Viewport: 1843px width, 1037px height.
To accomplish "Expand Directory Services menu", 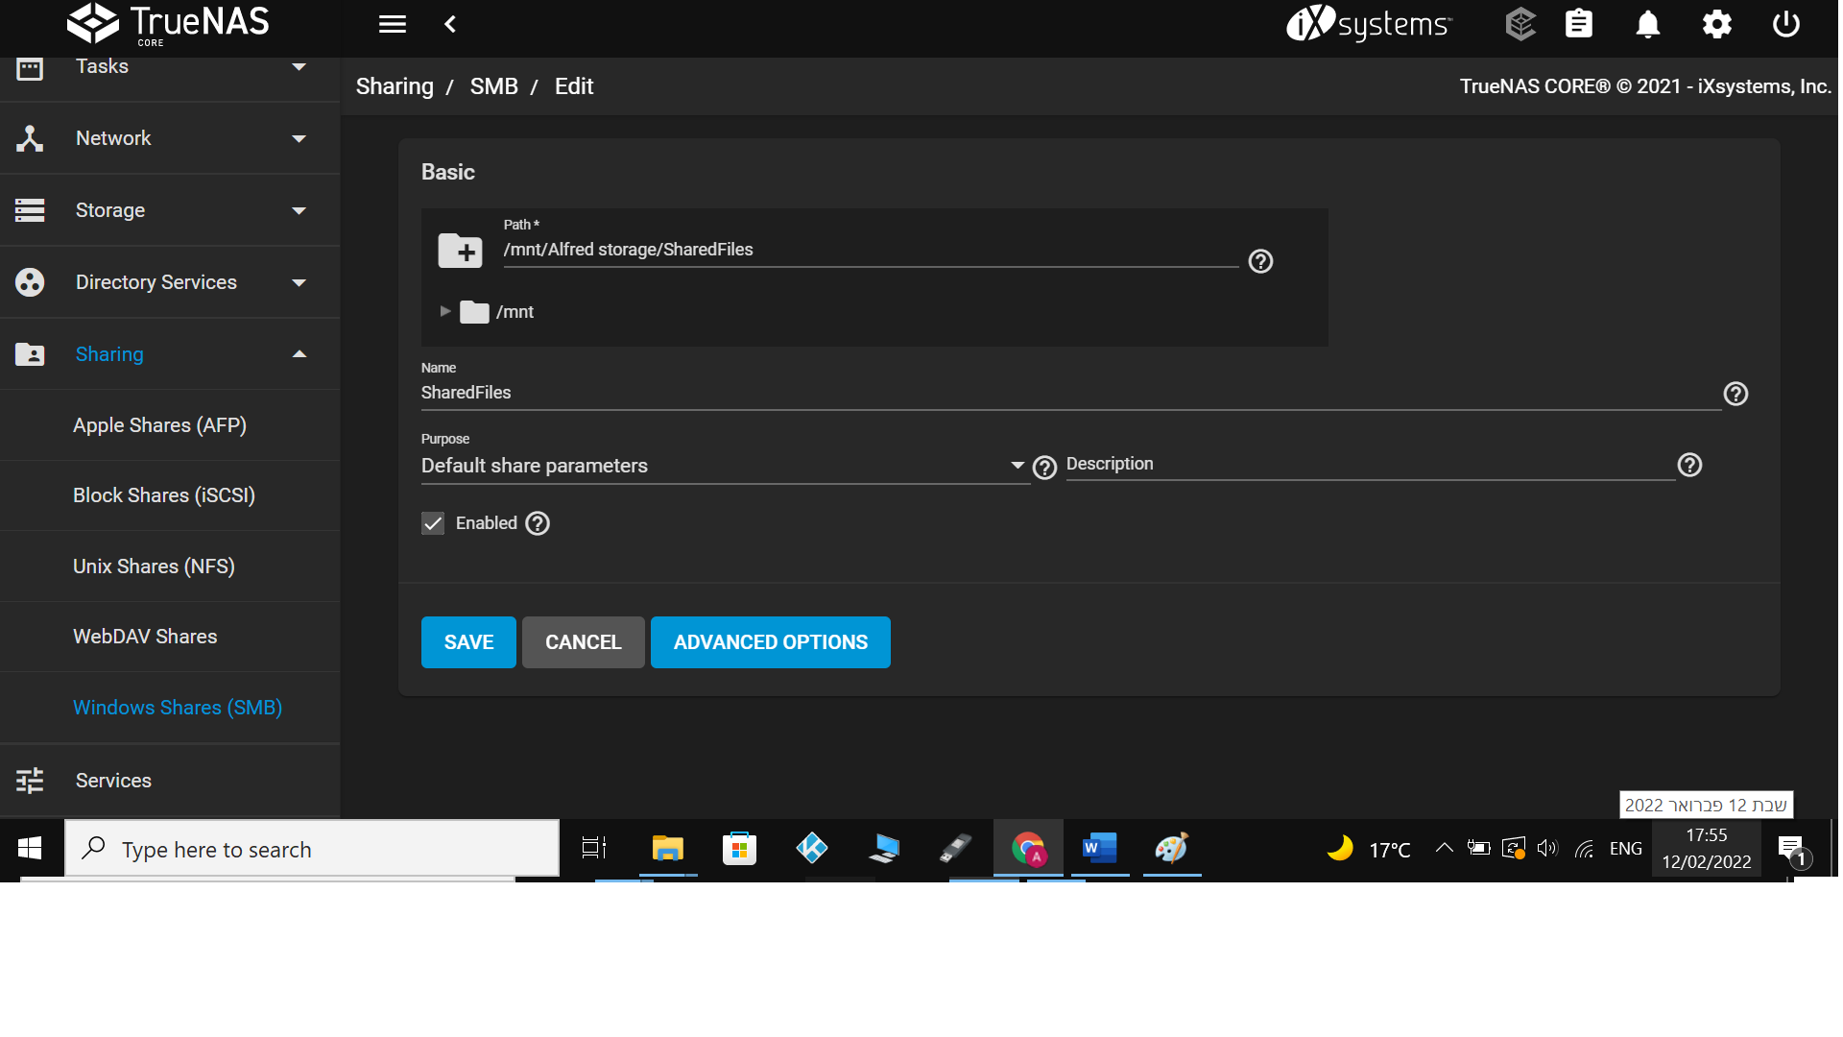I will [x=170, y=282].
